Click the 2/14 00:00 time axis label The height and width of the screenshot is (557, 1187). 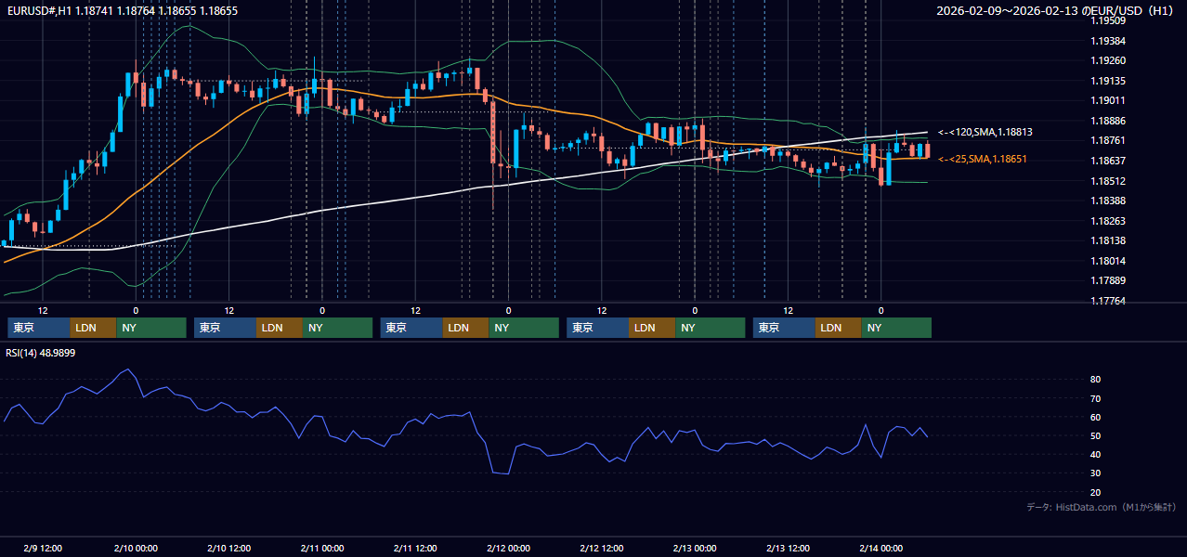tap(881, 548)
